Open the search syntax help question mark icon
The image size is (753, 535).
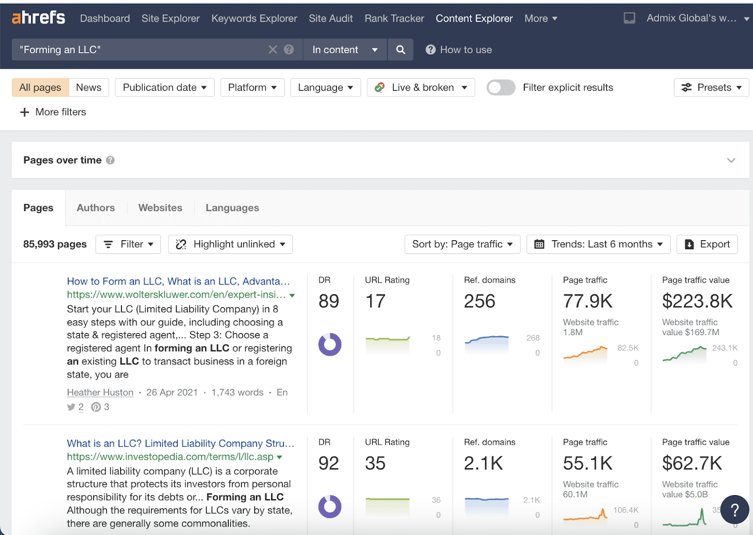coord(289,49)
